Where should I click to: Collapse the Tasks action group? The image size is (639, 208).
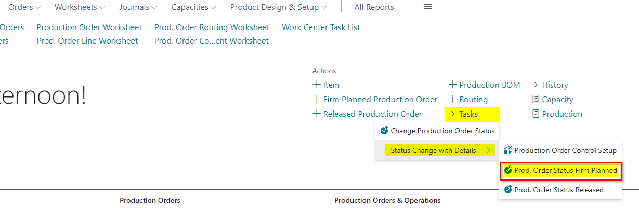[x=464, y=114]
